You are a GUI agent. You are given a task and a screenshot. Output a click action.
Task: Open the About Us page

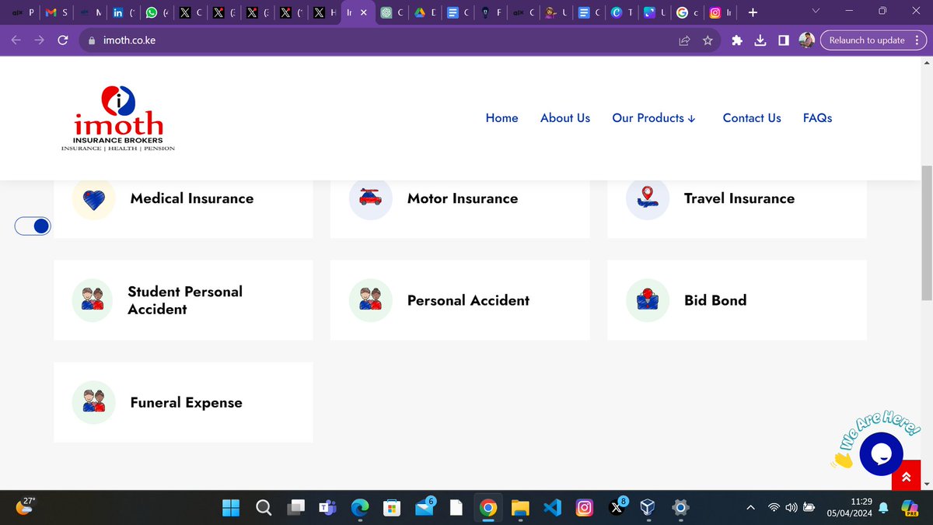pos(565,118)
